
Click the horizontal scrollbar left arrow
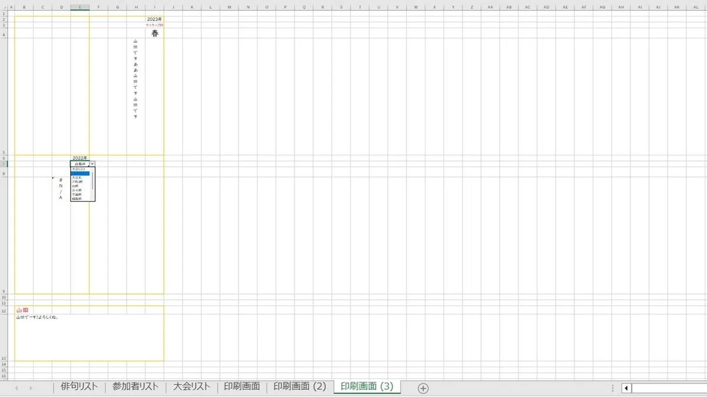627,388
